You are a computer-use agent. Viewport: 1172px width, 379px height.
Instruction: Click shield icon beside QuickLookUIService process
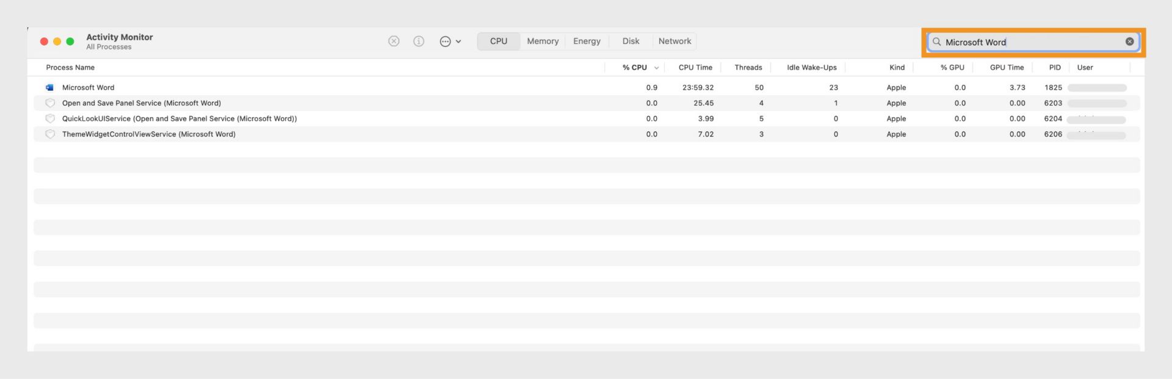pos(51,118)
